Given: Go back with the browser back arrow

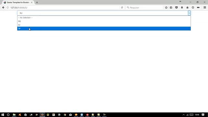Looking at the screenshot, I should coord(3,7).
